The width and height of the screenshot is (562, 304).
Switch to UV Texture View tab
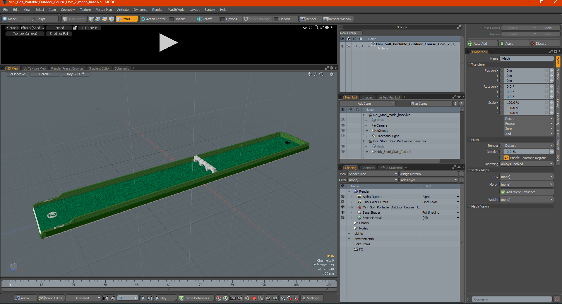[x=35, y=68]
